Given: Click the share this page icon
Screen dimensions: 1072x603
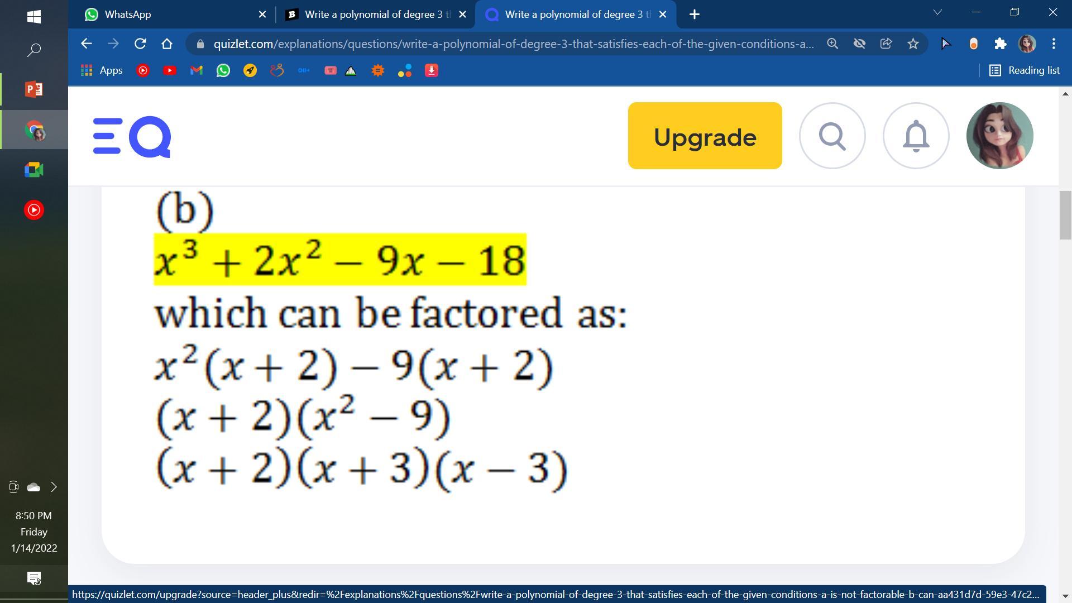Looking at the screenshot, I should (886, 44).
